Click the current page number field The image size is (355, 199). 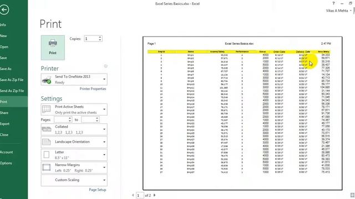point(140,195)
